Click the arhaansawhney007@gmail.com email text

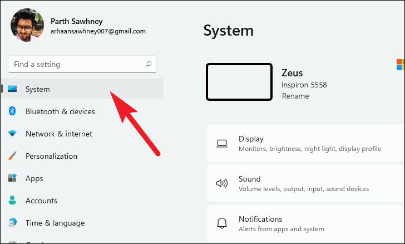98,31
